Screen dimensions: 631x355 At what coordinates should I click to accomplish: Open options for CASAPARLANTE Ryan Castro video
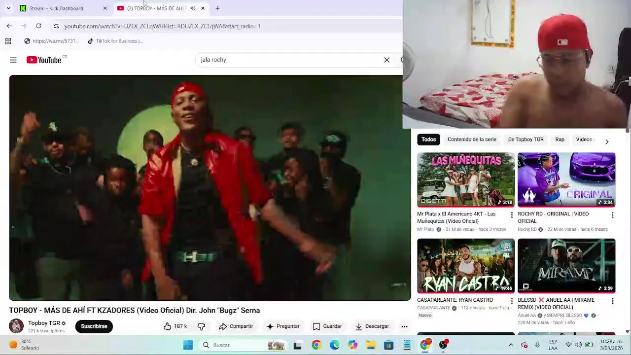[x=511, y=301]
